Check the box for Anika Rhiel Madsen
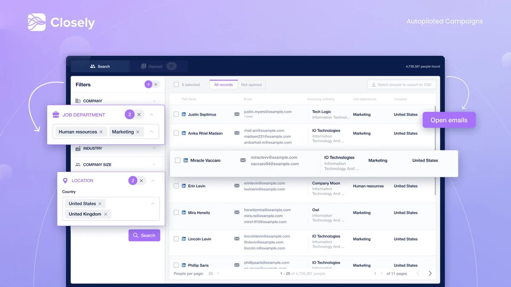The image size is (511, 287). [x=176, y=133]
